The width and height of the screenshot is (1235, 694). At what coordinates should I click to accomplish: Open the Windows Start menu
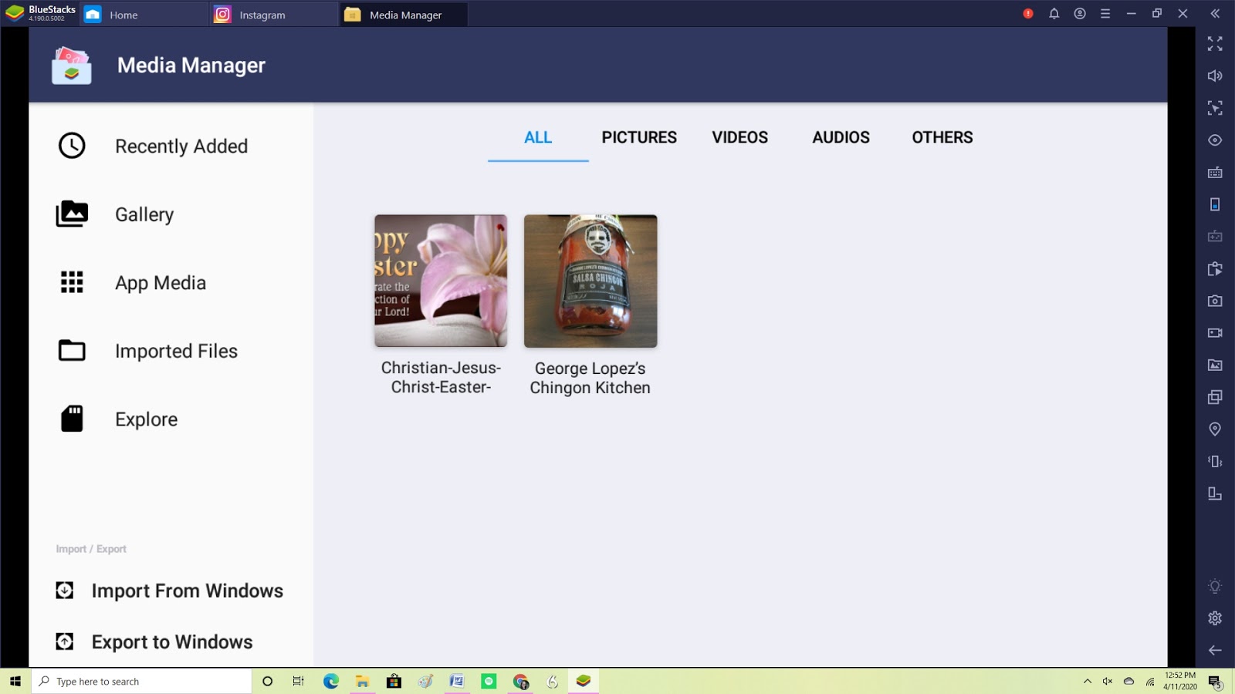[15, 681]
